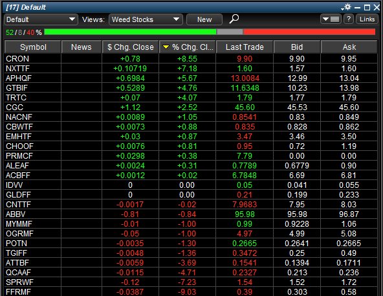Viewport: 383px width, 296px height.
Task: Sort by News column header
Action: pos(82,47)
